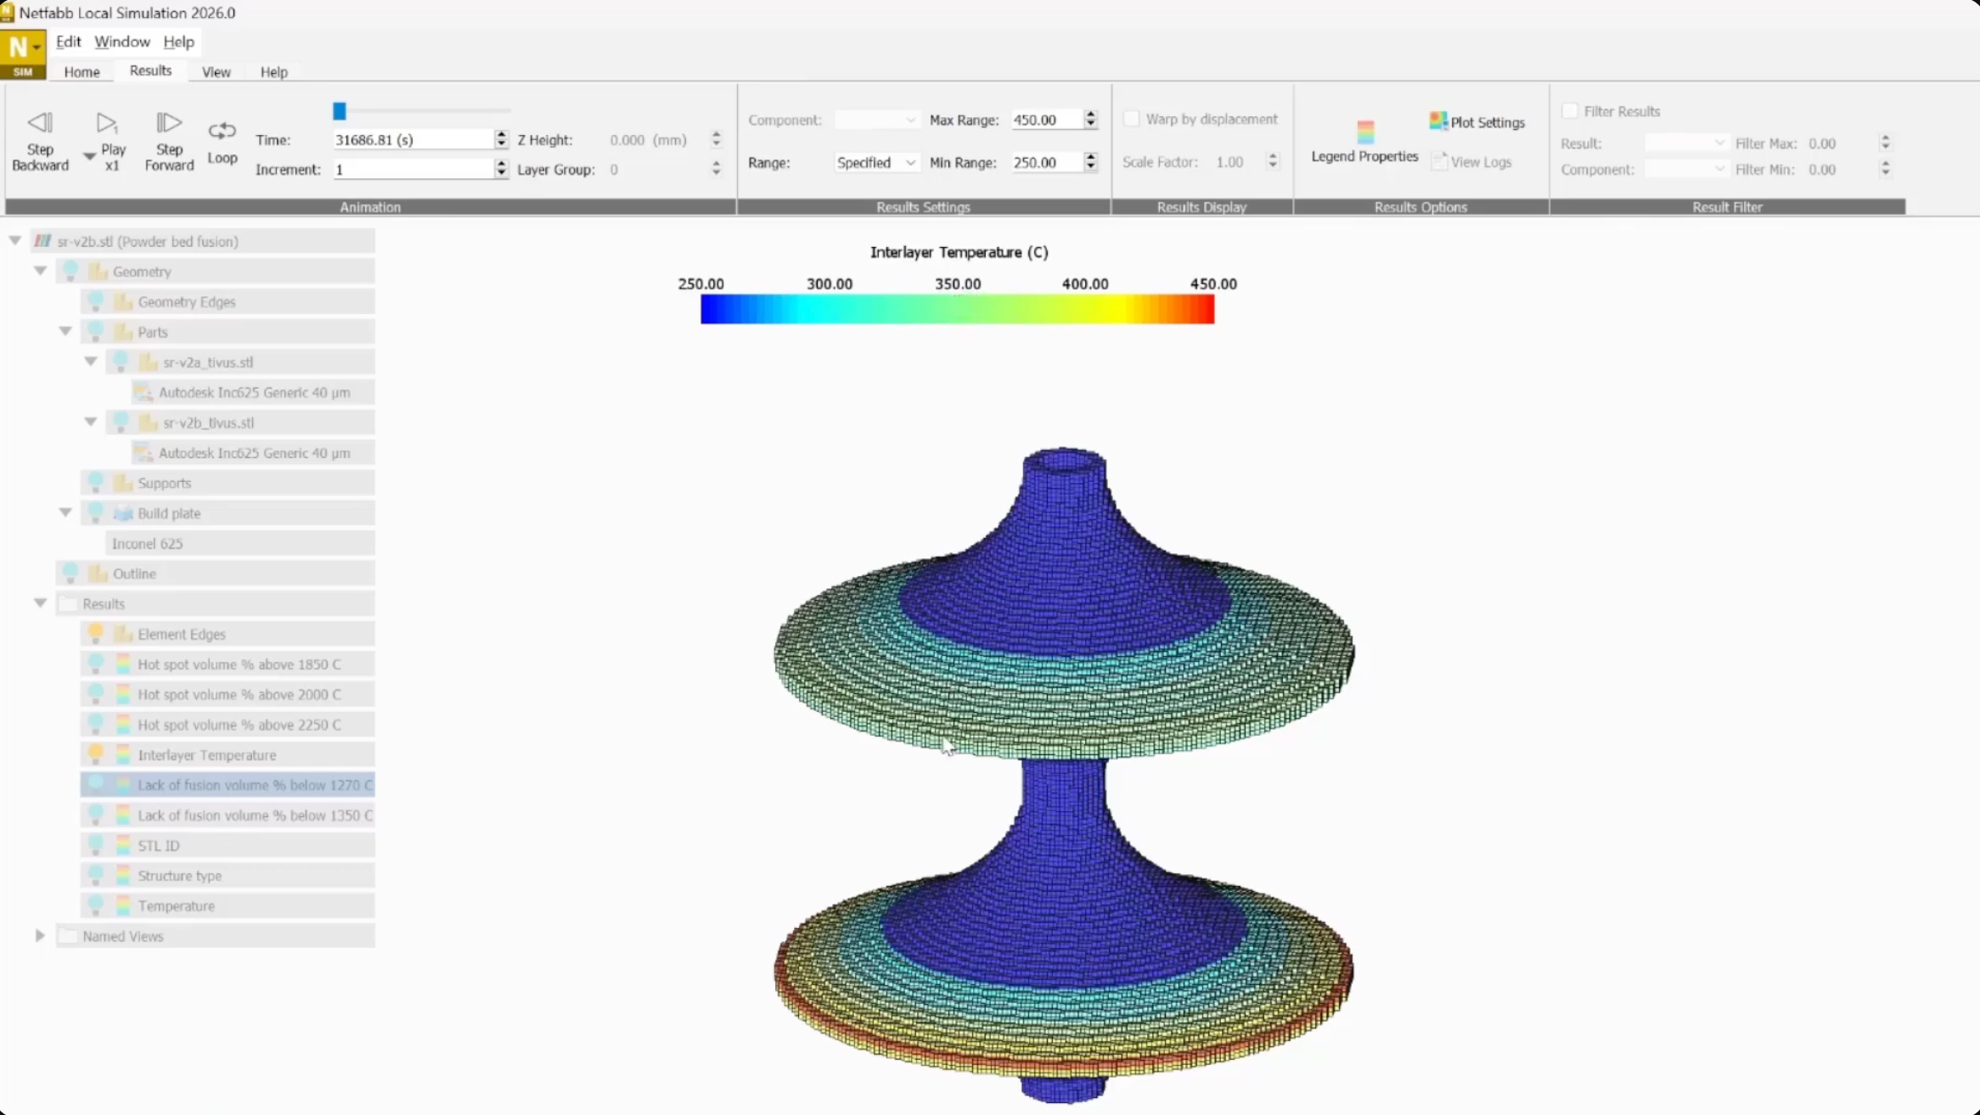Click the Geometry folder icon
The height and width of the screenshot is (1115, 1980).
click(x=98, y=272)
